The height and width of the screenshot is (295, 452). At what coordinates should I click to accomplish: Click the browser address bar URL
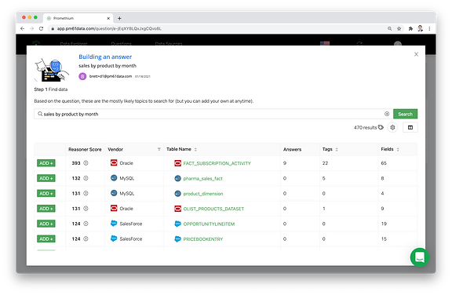[109, 28]
